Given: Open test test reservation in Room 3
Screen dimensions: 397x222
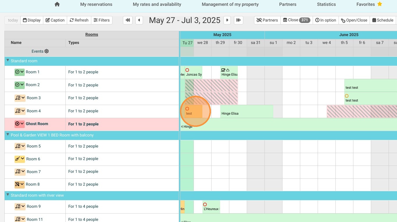Looking at the screenshot, I should pos(371,98).
